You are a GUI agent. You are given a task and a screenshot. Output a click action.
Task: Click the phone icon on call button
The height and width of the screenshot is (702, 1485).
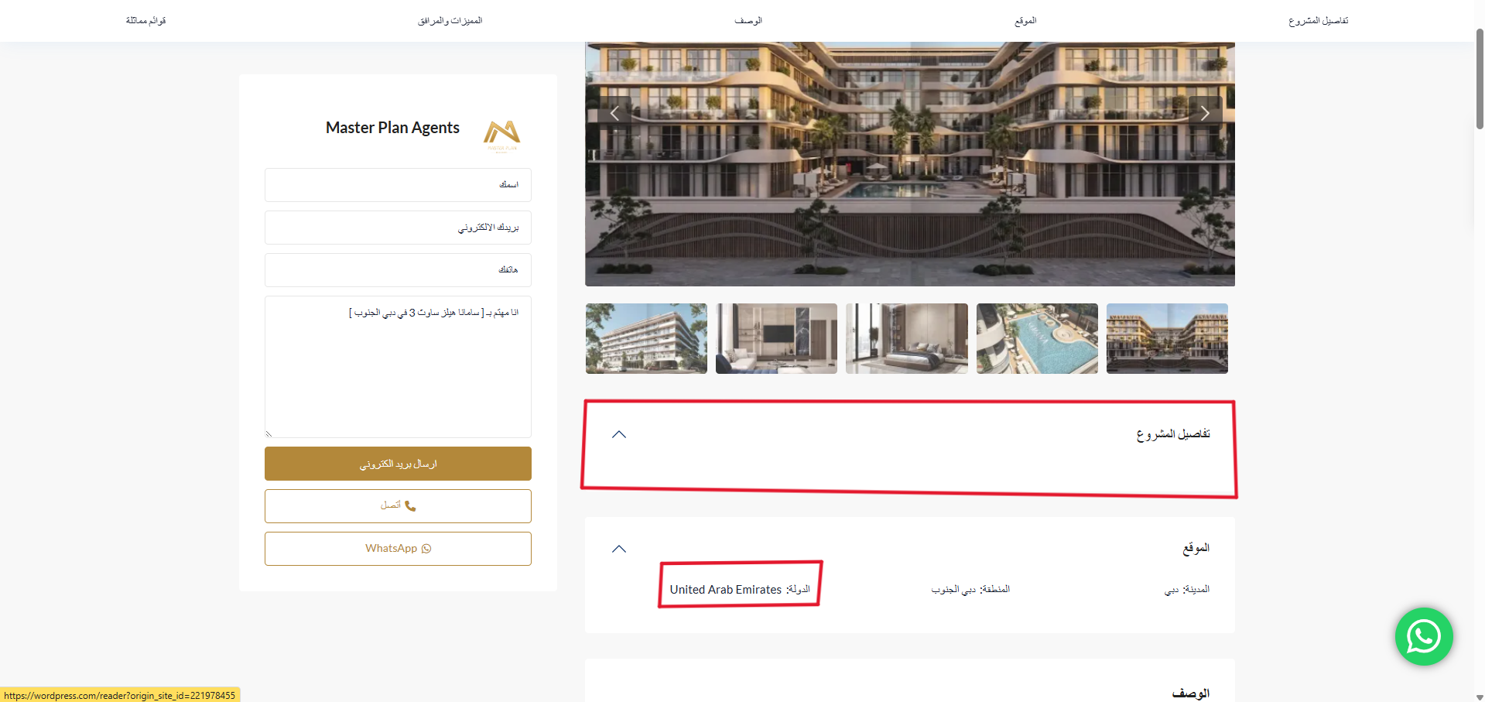pyautogui.click(x=410, y=506)
